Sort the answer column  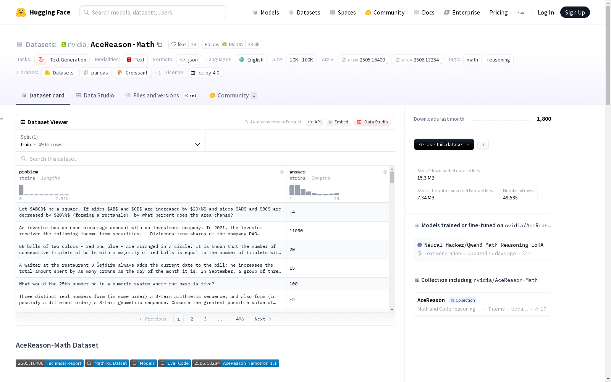click(385, 172)
